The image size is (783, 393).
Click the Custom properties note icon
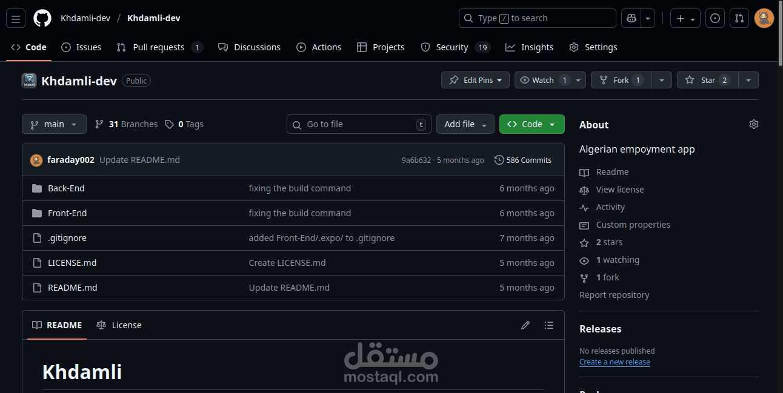tap(584, 225)
